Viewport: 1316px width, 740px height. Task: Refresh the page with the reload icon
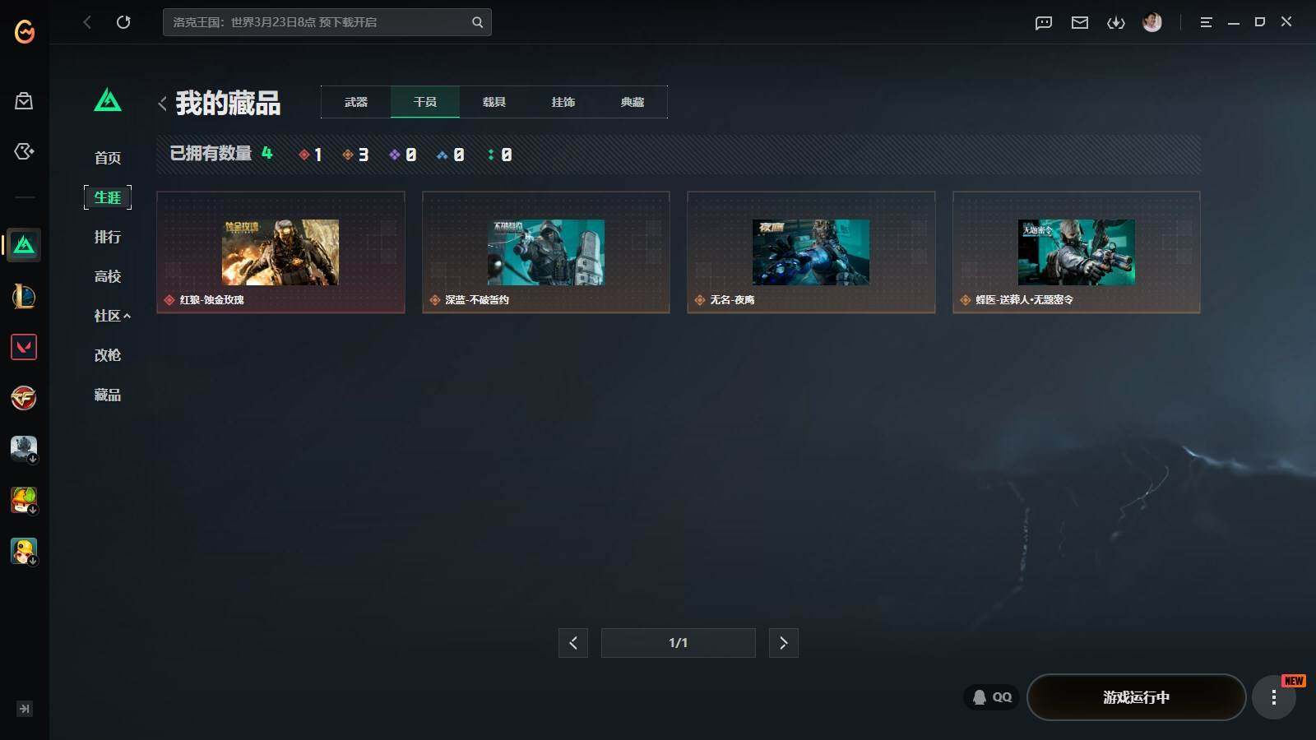(123, 22)
